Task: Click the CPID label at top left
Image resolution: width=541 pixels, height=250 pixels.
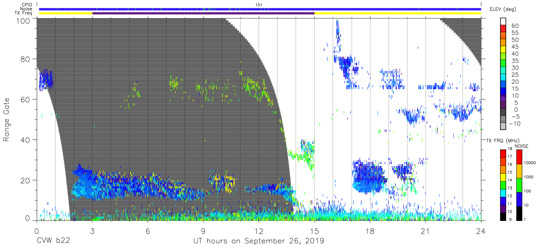Action: pos(27,4)
